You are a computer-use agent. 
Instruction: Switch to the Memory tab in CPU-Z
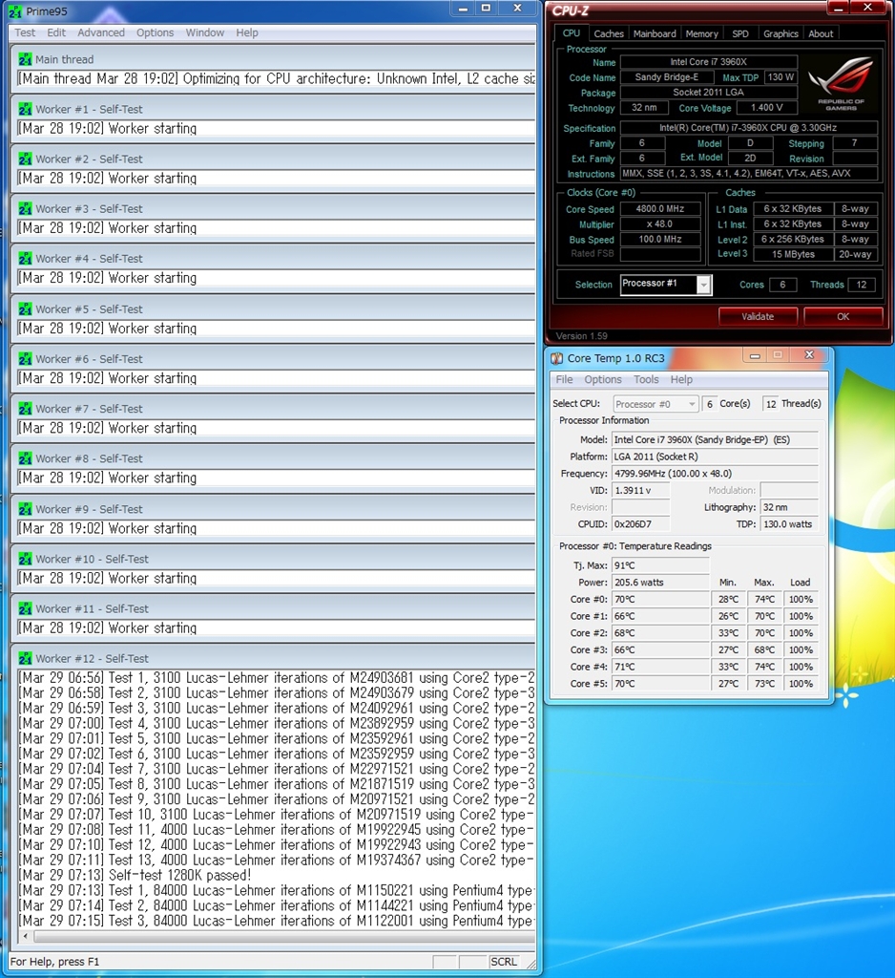click(701, 33)
